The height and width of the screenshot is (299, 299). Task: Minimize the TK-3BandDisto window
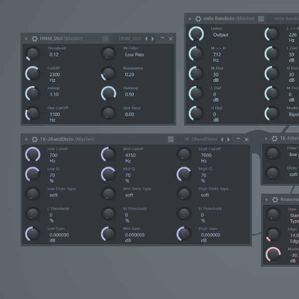[238, 139]
